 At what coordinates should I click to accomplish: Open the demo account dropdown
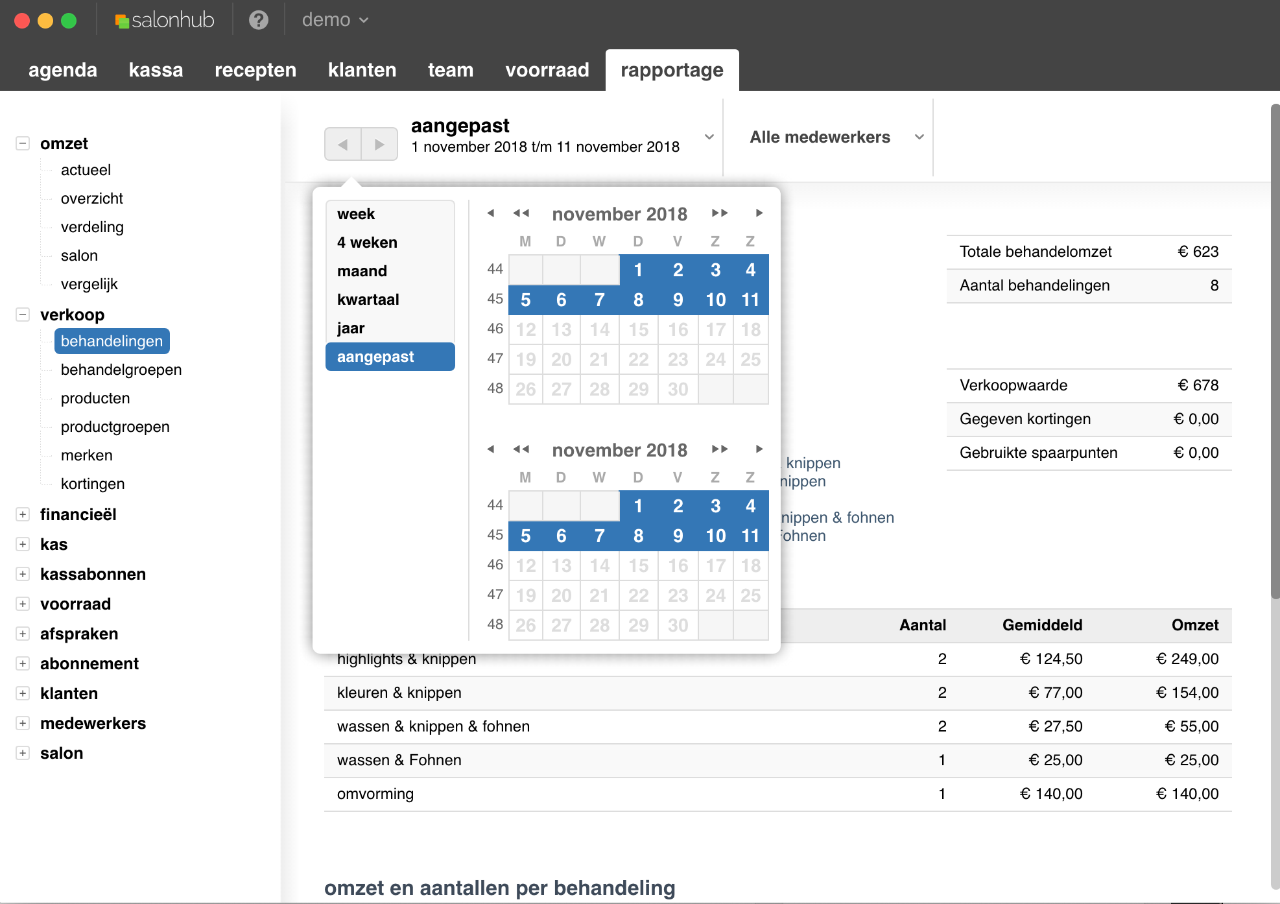click(x=335, y=20)
